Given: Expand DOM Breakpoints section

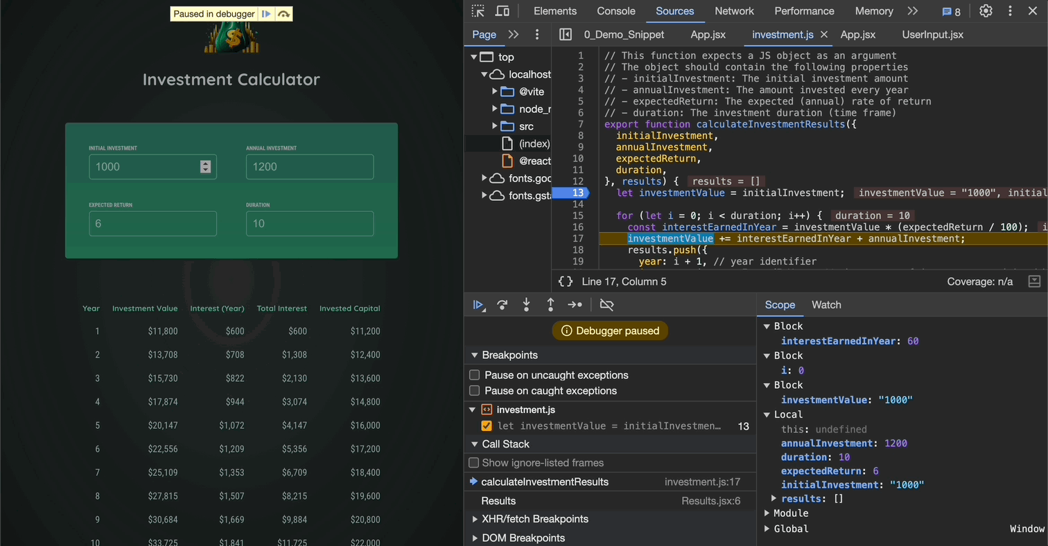Looking at the screenshot, I should [475, 538].
